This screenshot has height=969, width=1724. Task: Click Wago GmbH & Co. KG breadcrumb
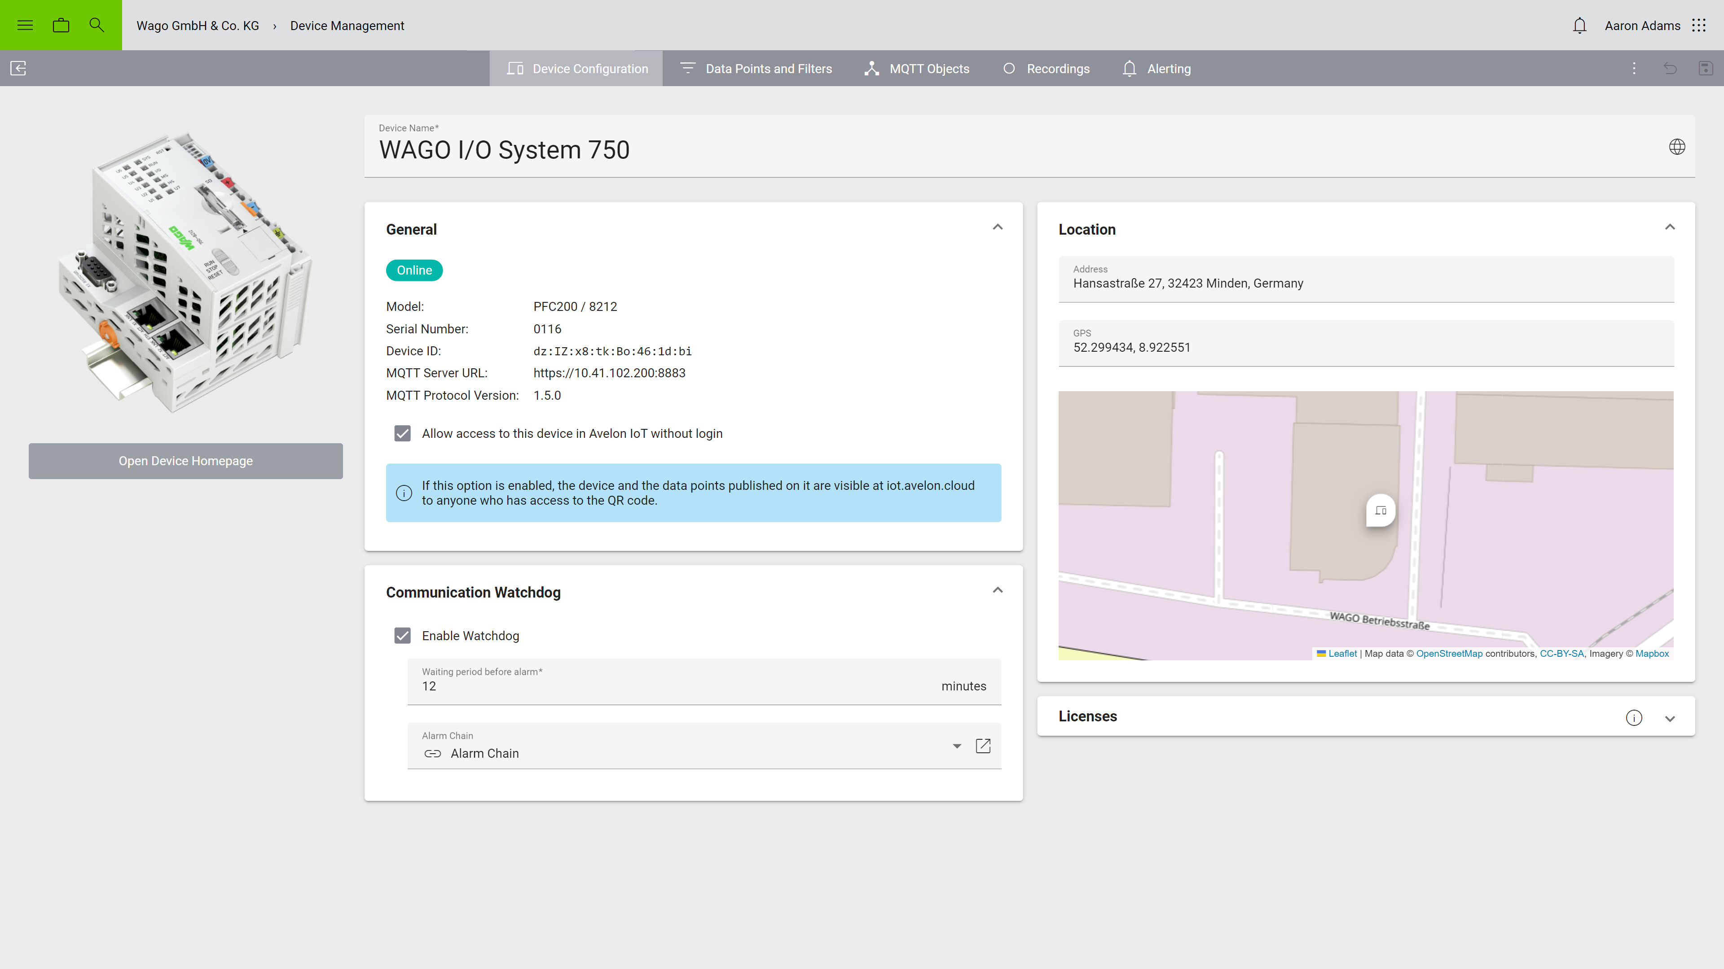click(x=198, y=26)
